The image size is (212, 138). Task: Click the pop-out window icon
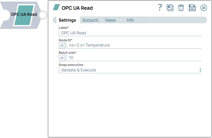170,8
